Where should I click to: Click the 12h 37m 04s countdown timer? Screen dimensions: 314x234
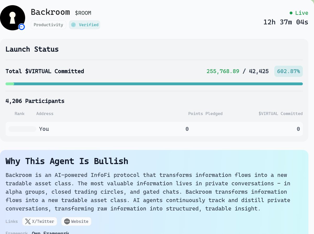click(x=286, y=22)
